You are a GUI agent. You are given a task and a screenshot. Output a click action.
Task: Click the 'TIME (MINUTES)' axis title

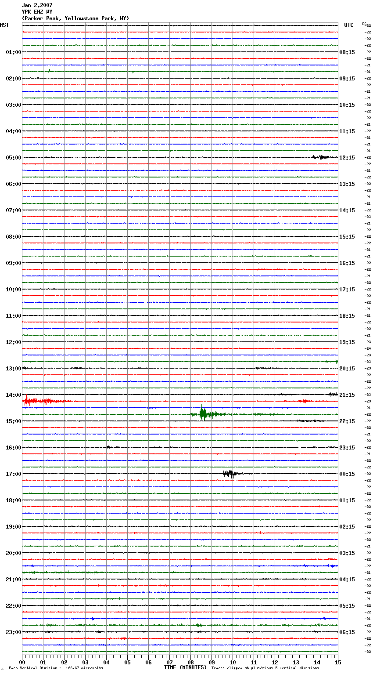[x=185, y=667]
